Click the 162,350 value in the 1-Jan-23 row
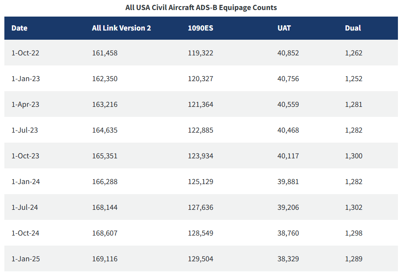 pyautogui.click(x=105, y=79)
